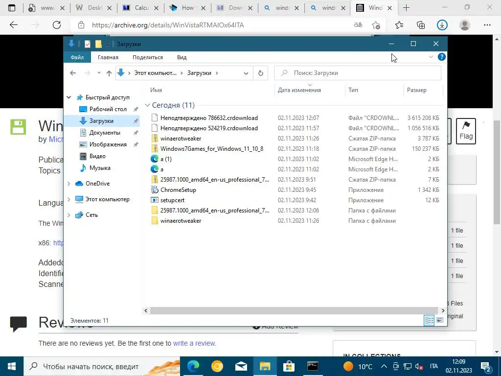Select Музыка in the sidebar
Viewport: 501px width, 376px height.
[100, 168]
